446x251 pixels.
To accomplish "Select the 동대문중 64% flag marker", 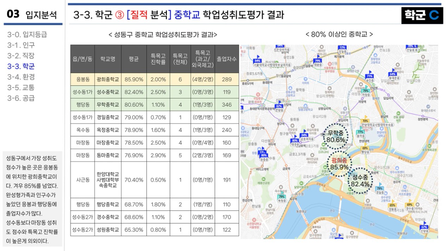I will coord(393,74).
